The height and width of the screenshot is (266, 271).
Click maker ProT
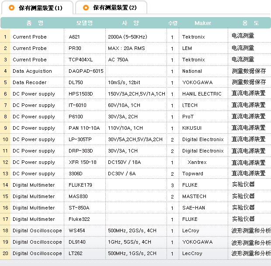188,117
